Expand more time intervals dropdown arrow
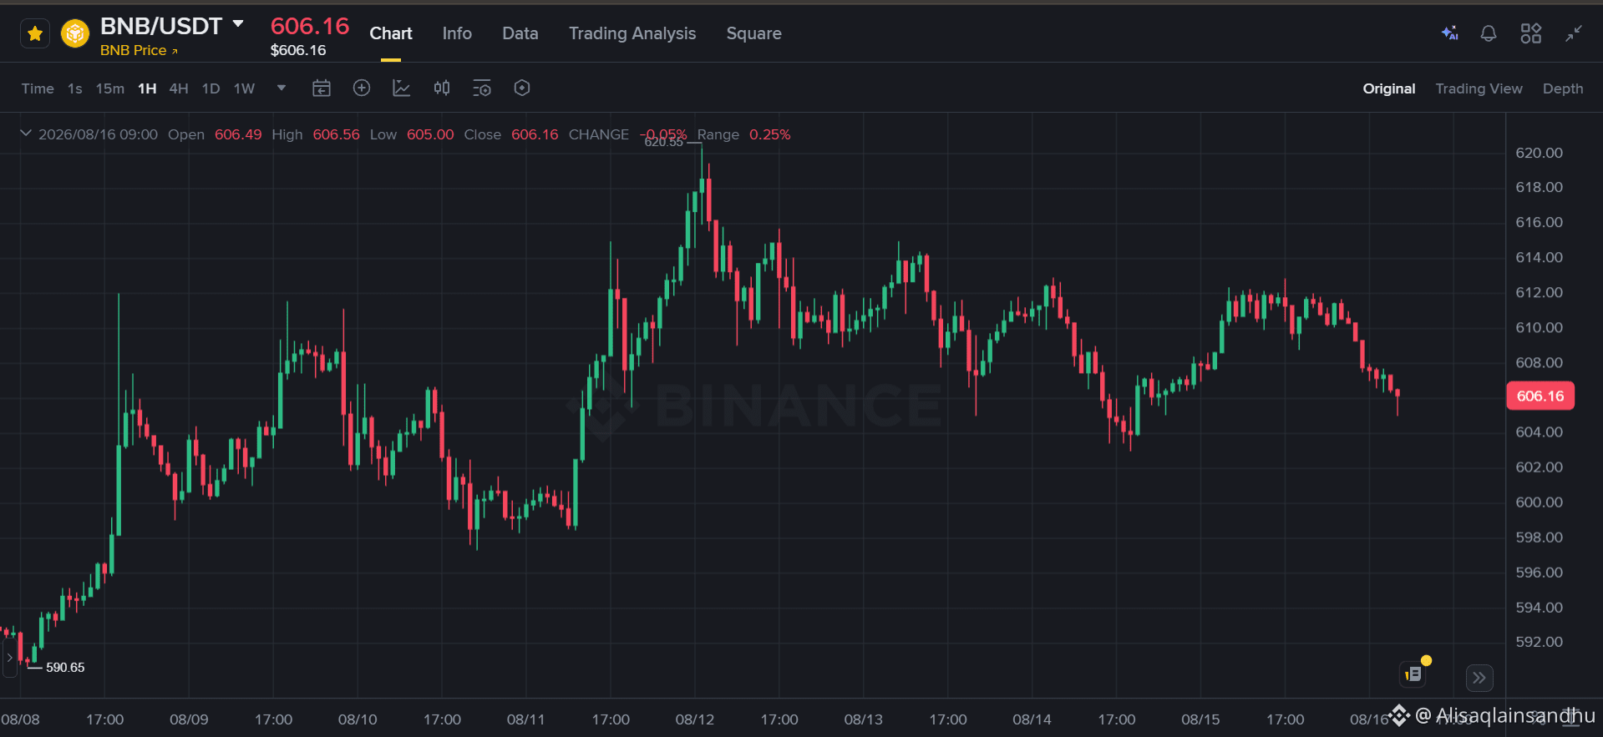Viewport: 1603px width, 737px height. tap(282, 88)
